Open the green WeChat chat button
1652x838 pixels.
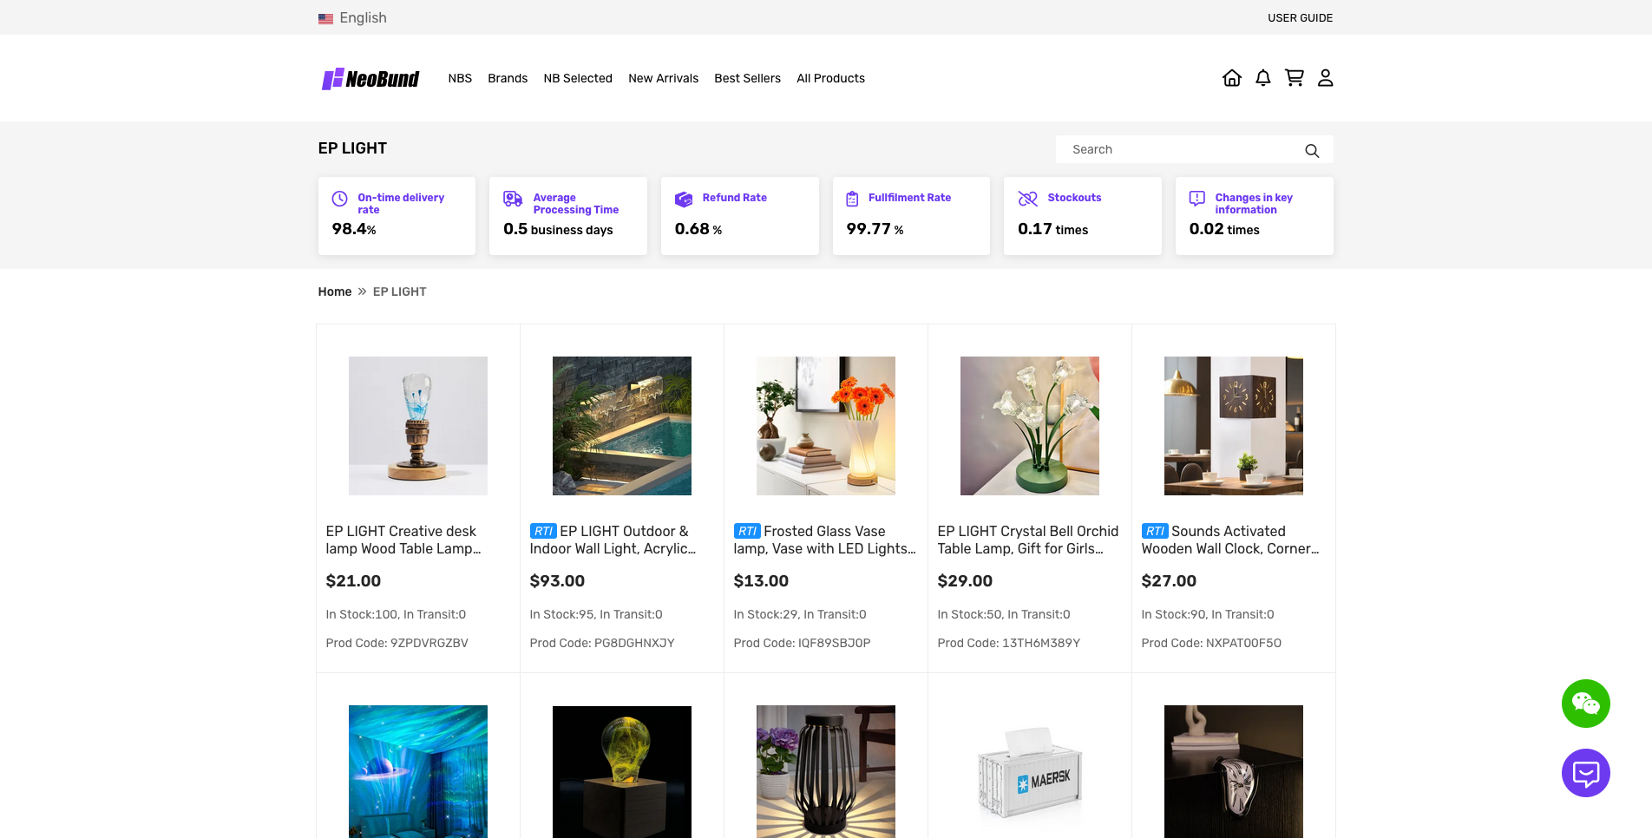click(1586, 704)
